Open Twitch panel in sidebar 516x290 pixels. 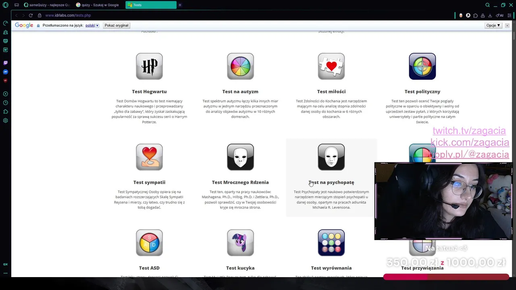pyautogui.click(x=5, y=63)
